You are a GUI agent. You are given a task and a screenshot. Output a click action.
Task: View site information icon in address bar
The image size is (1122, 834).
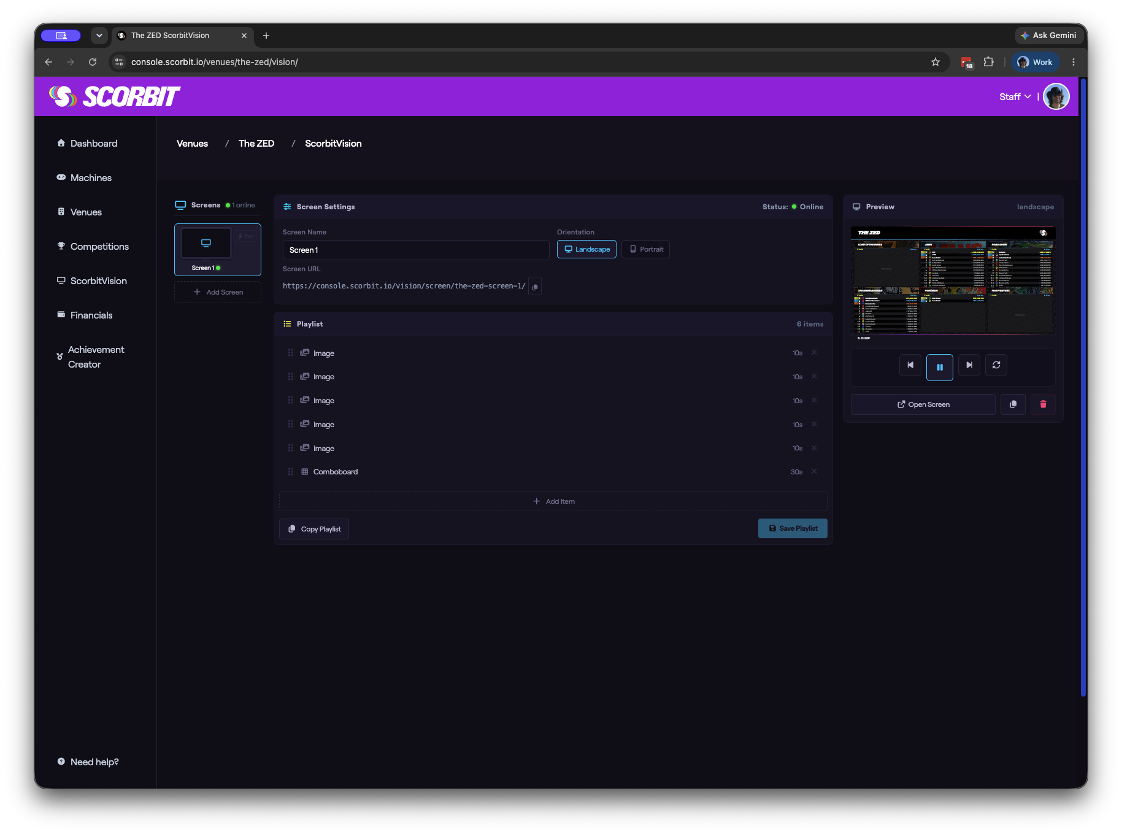point(119,62)
